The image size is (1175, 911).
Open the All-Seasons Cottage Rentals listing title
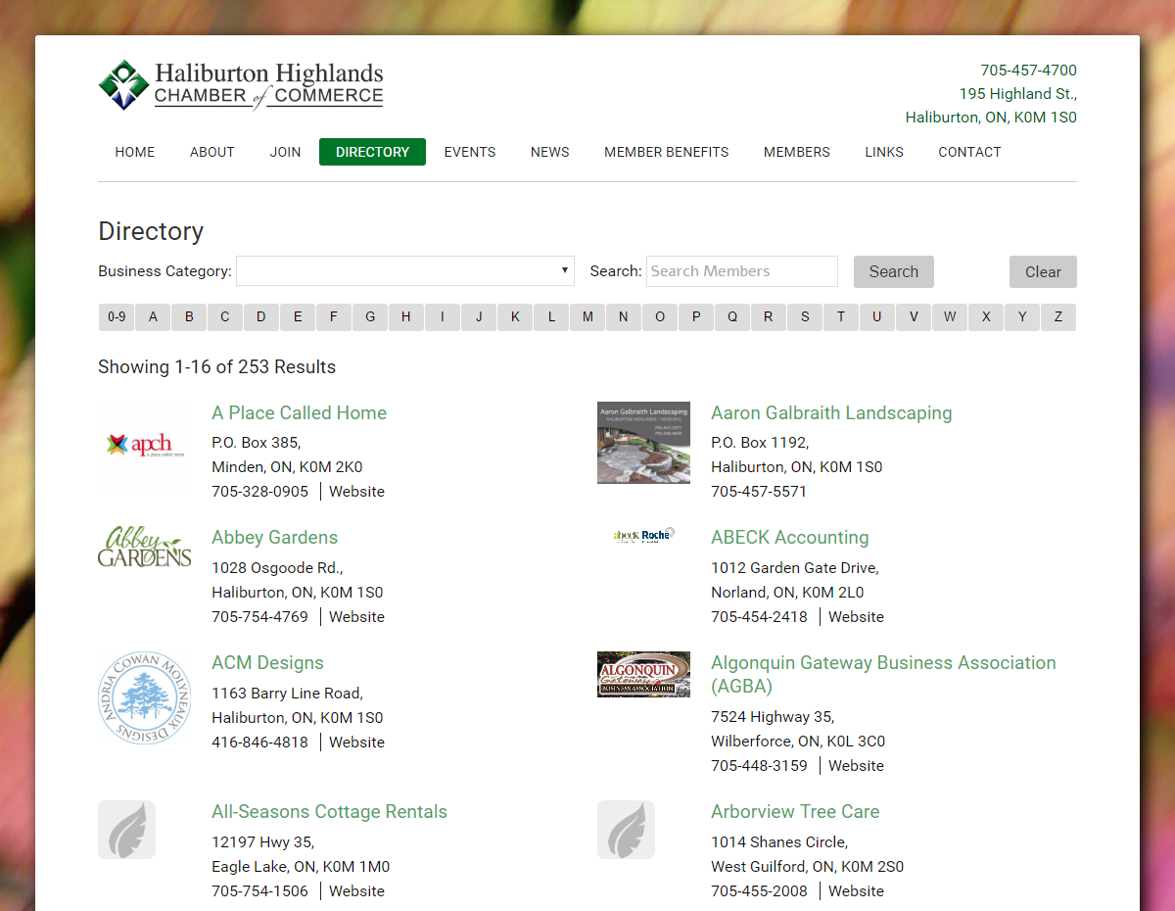[329, 811]
